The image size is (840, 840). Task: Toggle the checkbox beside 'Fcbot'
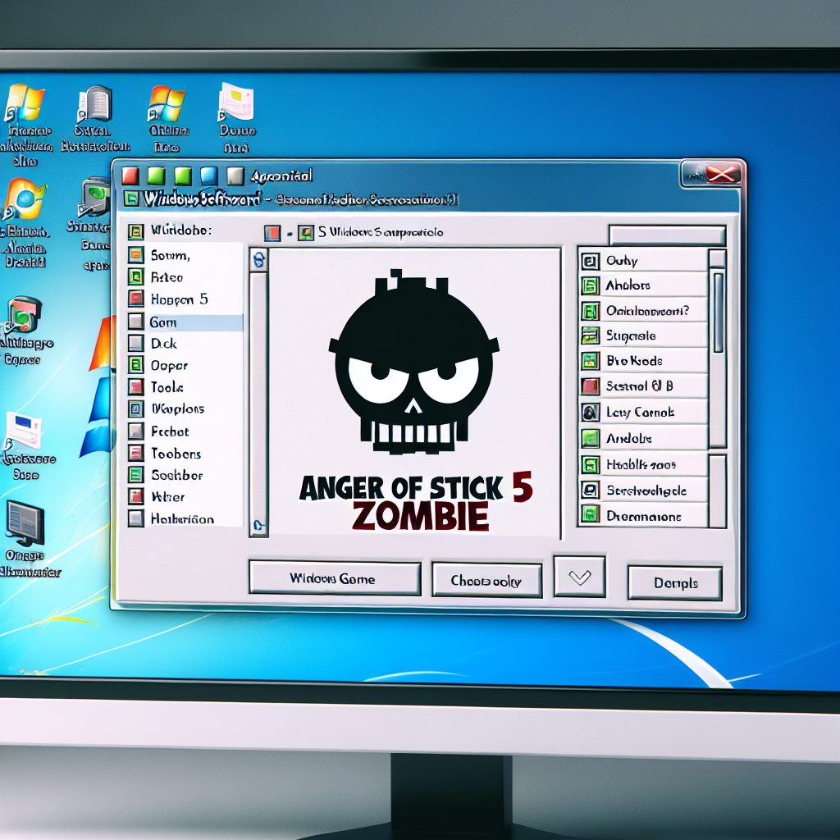[x=136, y=431]
